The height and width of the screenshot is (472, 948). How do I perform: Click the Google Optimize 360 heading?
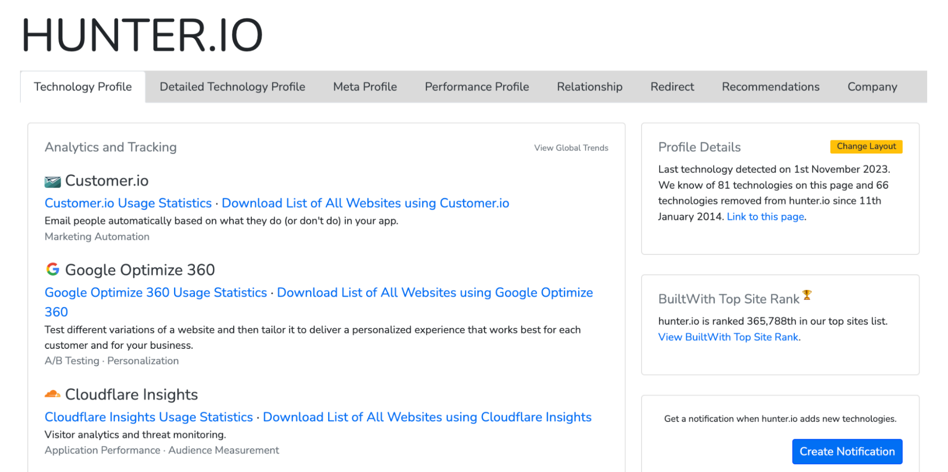(x=140, y=270)
